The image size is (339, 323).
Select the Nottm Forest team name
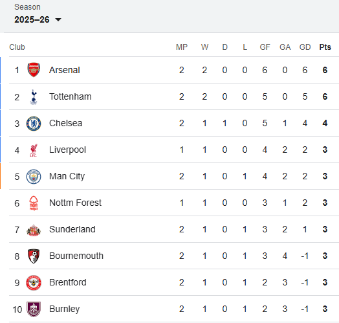(75, 203)
